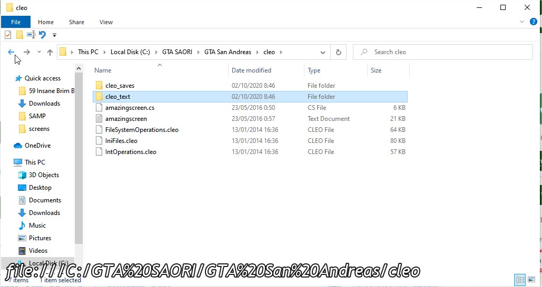Click the 3D Objects sidebar icon
542x287 pixels.
click(22, 175)
